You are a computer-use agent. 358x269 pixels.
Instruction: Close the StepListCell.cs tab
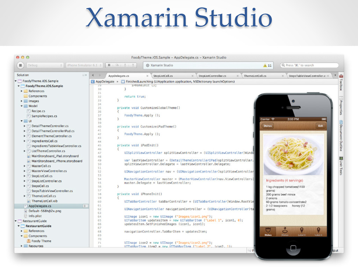(193, 76)
